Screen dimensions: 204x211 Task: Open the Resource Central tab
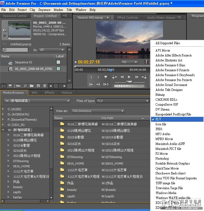pyautogui.click(x=15, y=16)
